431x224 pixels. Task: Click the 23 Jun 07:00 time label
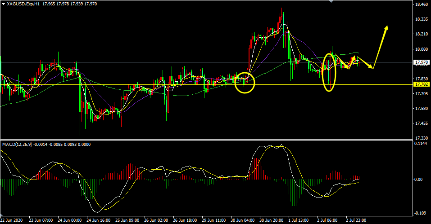[41, 220]
